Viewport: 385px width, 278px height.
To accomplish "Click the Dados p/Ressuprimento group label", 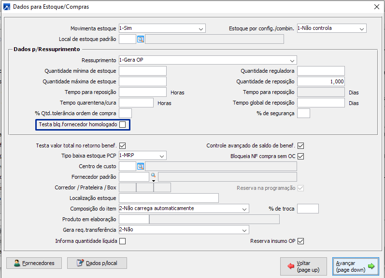I will [x=47, y=49].
